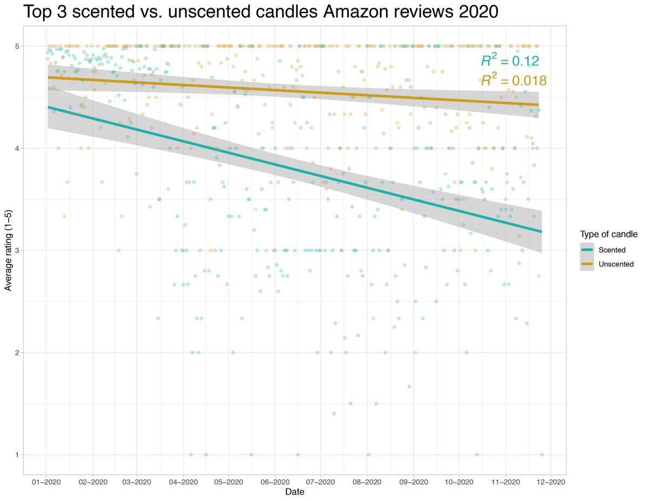Click the 11-2020 x-axis tick label
648x501 pixels.
[x=504, y=480]
